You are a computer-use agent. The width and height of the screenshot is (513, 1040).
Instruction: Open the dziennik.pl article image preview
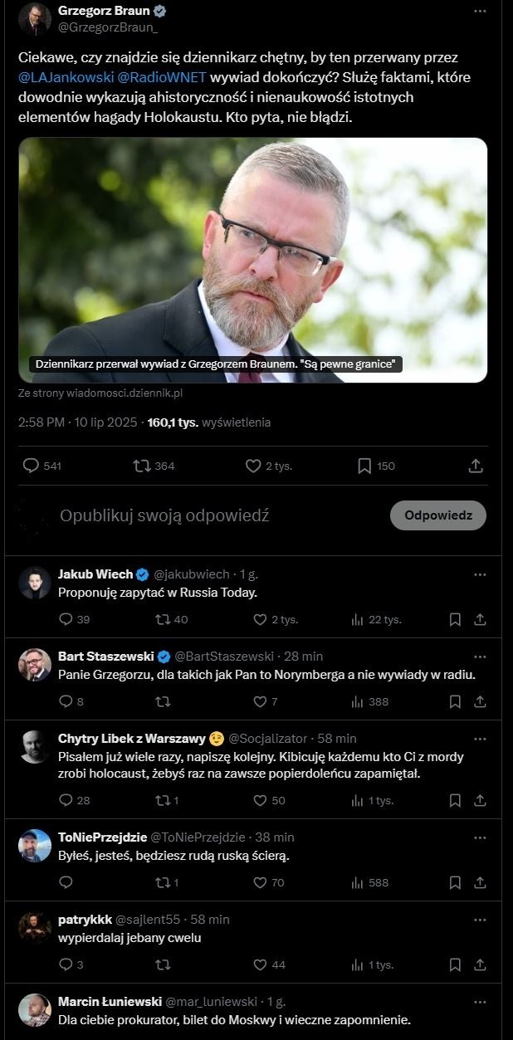pyautogui.click(x=252, y=259)
